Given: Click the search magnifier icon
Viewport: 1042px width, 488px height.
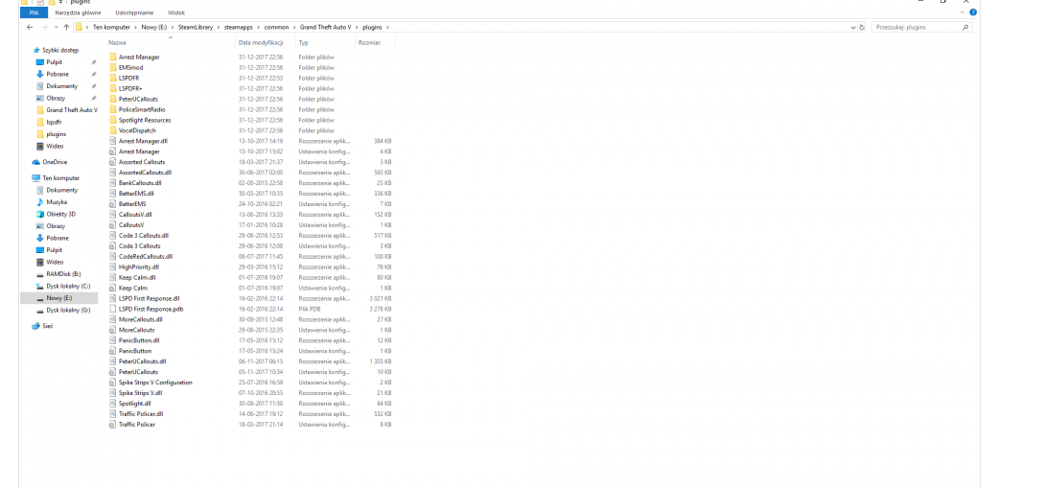Looking at the screenshot, I should click(965, 27).
